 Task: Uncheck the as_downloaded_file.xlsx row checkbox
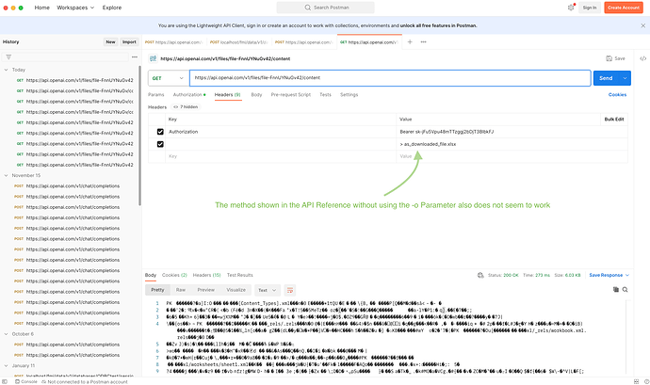[160, 144]
